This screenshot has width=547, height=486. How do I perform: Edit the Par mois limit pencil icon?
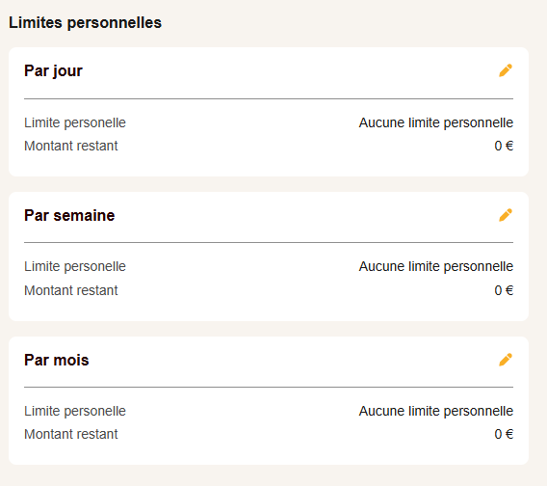(x=506, y=360)
